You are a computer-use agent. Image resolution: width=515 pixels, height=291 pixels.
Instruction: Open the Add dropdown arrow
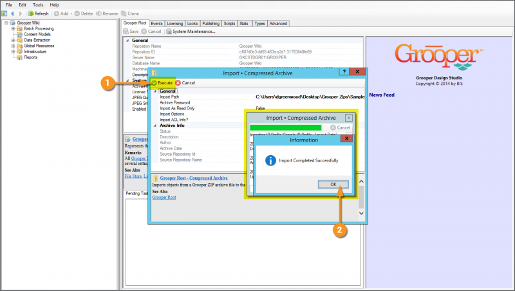pyautogui.click(x=71, y=14)
